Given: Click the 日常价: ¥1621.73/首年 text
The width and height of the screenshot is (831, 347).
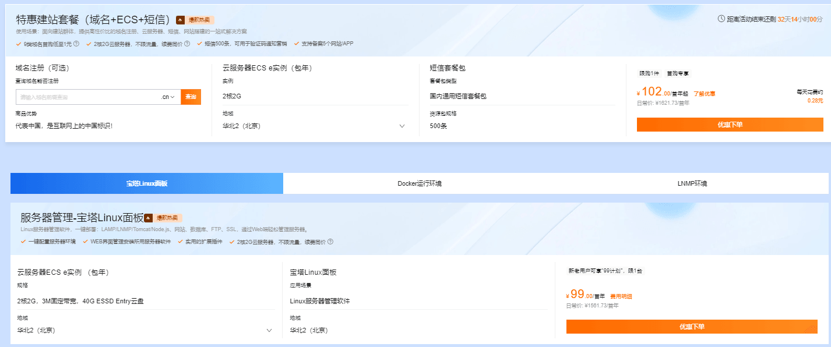Looking at the screenshot, I should (663, 103).
